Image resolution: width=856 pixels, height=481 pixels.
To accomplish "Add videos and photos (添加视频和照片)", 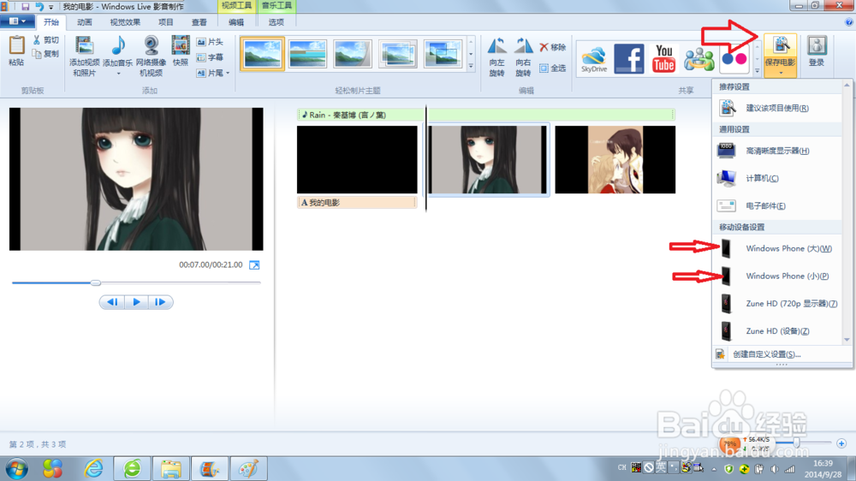I will click(x=84, y=56).
